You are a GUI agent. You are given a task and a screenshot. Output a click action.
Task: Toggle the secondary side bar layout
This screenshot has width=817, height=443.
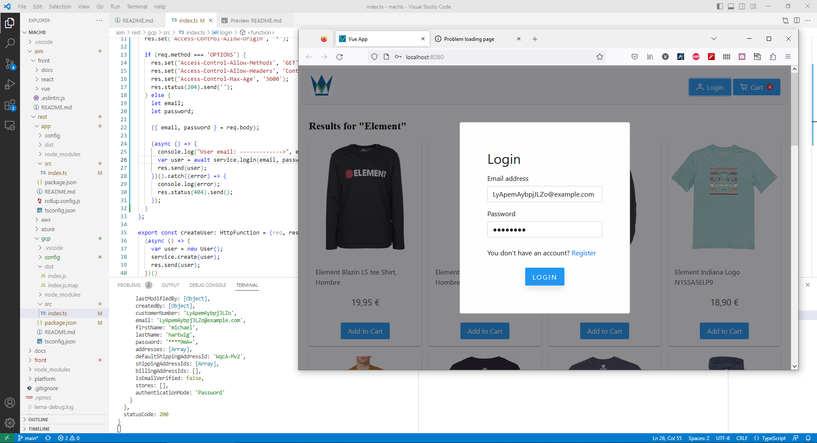(742, 6)
